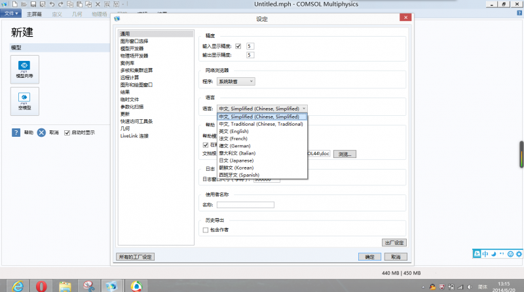Click the 所有的工厂设定 restore all button
The width and height of the screenshot is (524, 292).
136,257
